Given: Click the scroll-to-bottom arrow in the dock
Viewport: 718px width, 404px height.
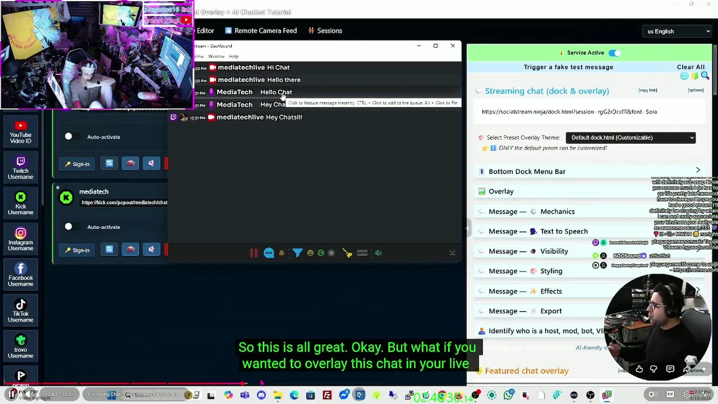Looking at the screenshot, I should click(x=452, y=253).
